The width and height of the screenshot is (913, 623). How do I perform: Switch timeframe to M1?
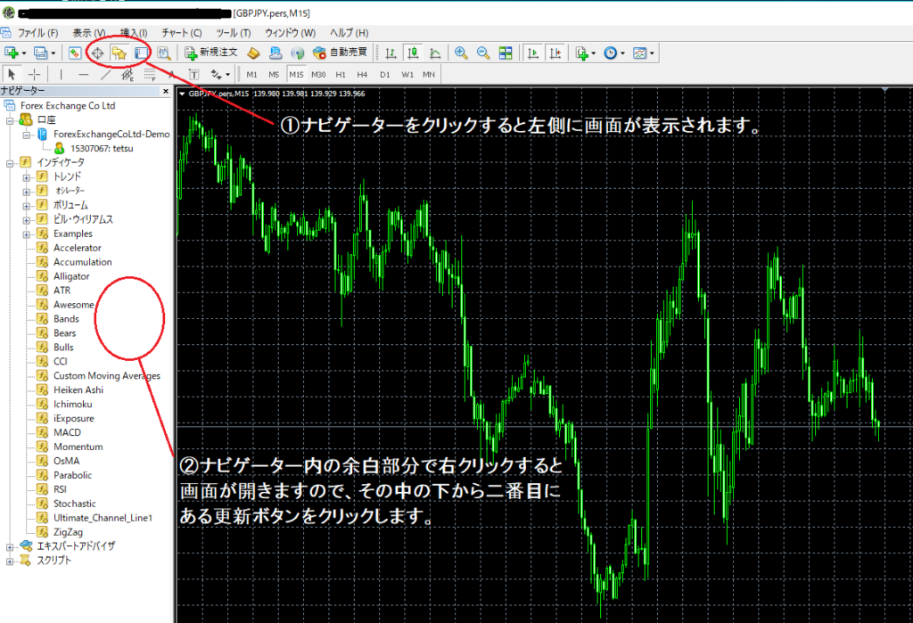(x=251, y=75)
